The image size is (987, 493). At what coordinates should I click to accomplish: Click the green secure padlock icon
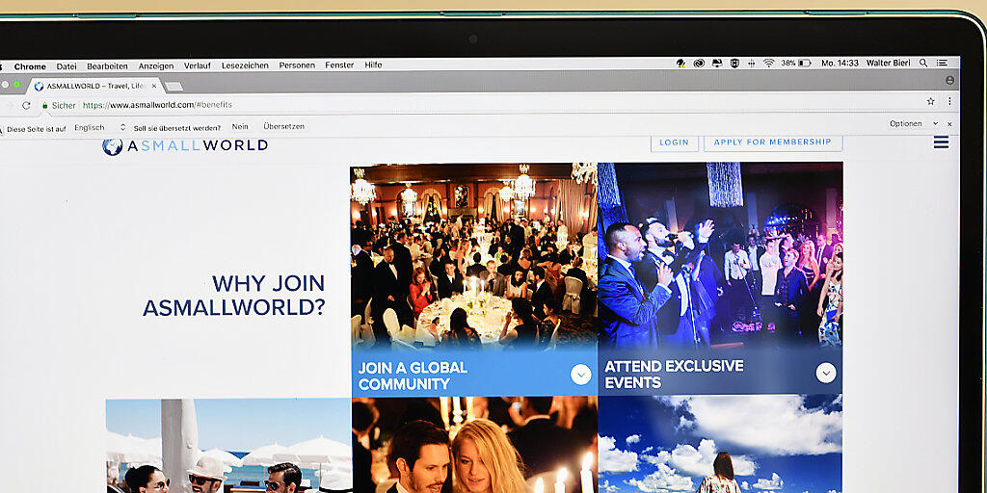(x=44, y=106)
